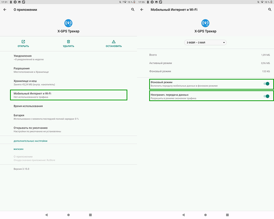Tap search icon on Мобильный Интернет и Wi-Fi screen

click(x=270, y=10)
